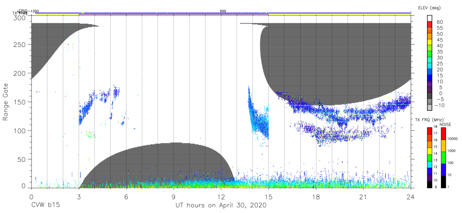Image resolution: width=462 pixels, height=213 pixels.
Task: Click the Range Gate tick label "100"
Action: coord(20,130)
